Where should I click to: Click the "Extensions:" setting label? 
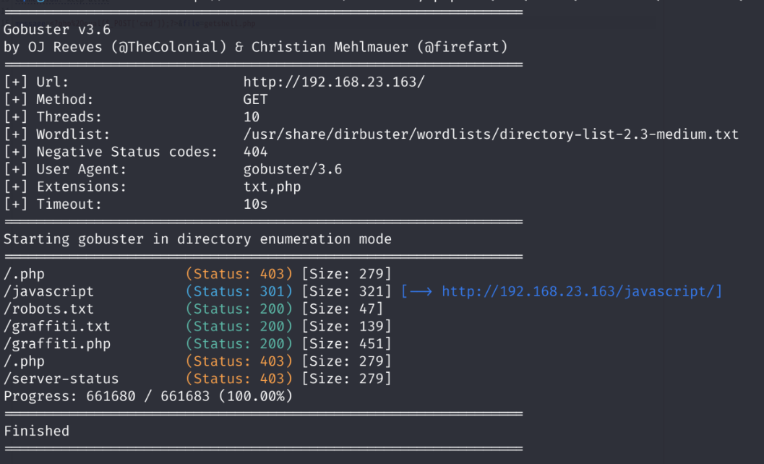pyautogui.click(x=82, y=187)
